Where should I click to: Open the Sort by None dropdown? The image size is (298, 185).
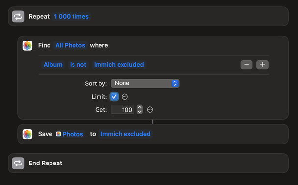(145, 83)
